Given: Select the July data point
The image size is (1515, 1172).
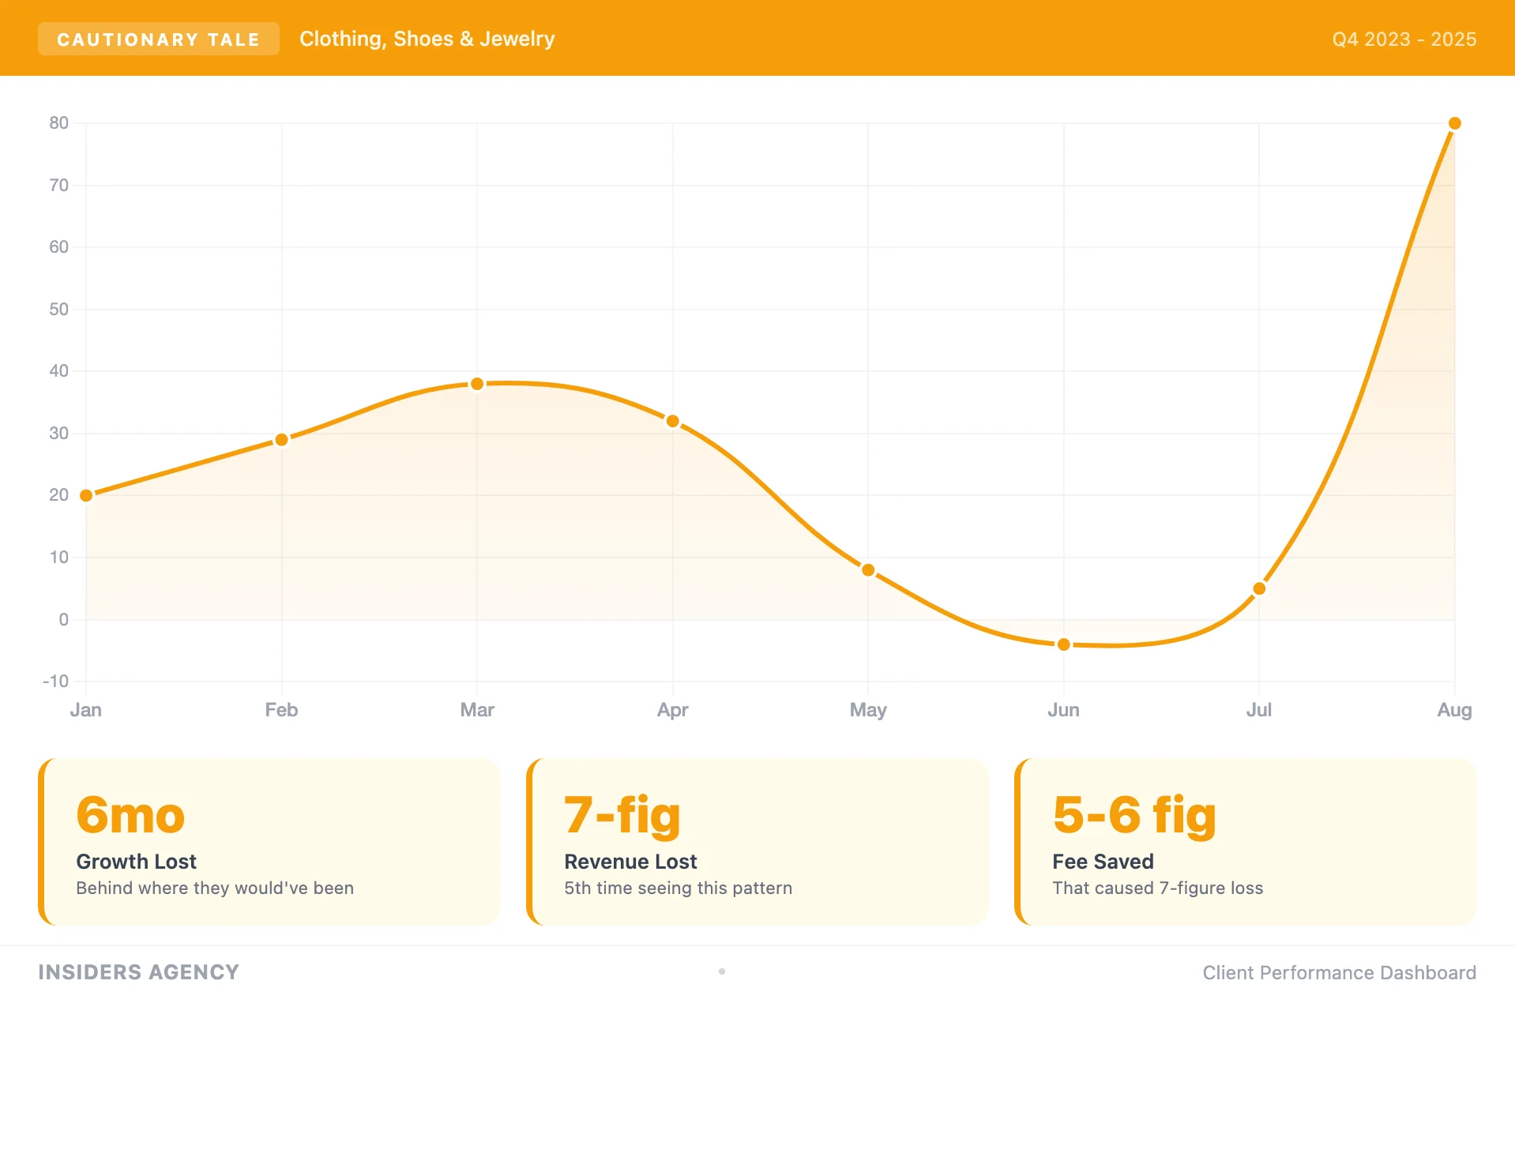Looking at the screenshot, I should (1259, 588).
